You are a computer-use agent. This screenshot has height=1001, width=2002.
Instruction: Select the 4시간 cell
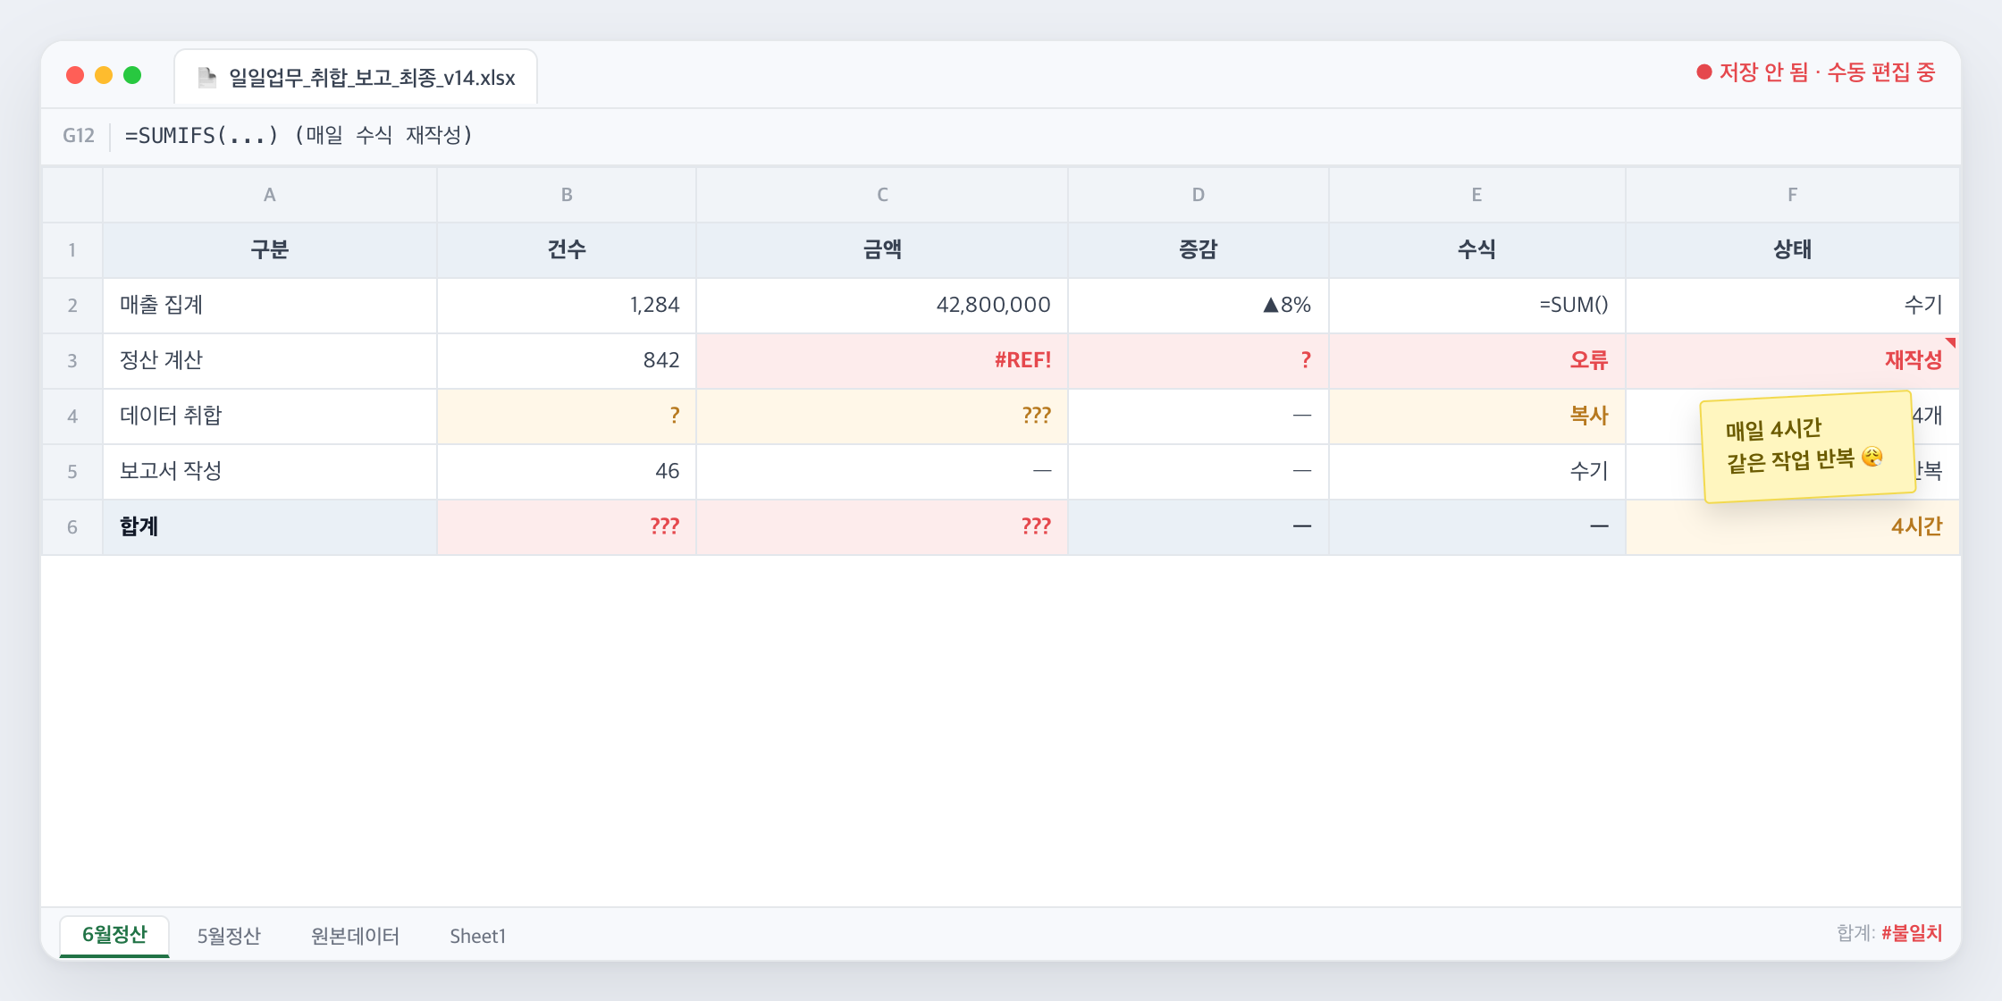(x=1792, y=527)
